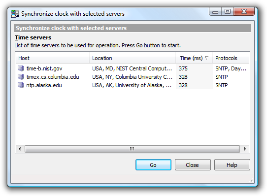This screenshot has width=267, height=196.
Task: Click the 375 time value
Action: (x=183, y=68)
